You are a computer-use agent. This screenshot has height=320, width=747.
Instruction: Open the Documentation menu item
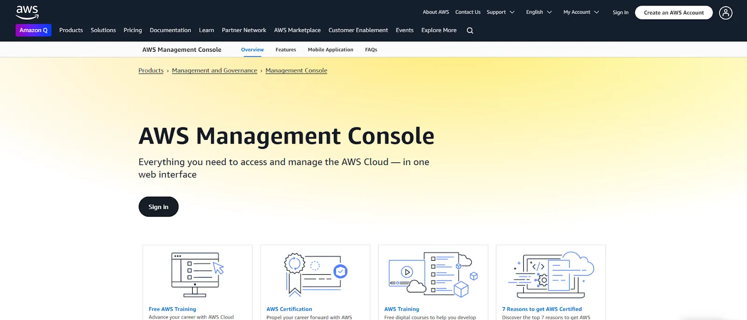click(170, 30)
